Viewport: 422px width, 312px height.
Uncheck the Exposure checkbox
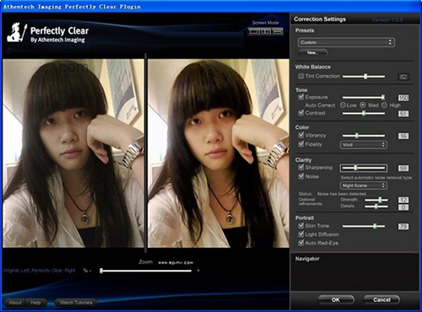300,97
